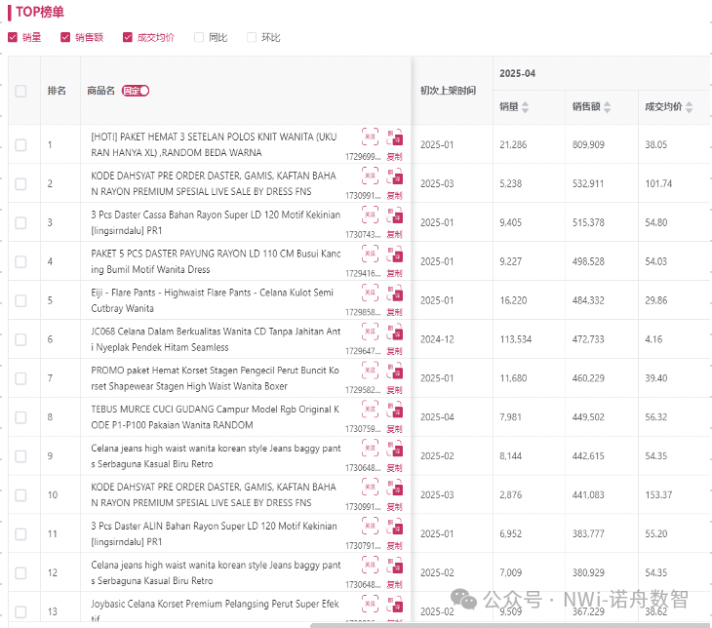The image size is (712, 628).
Task: Translate the JC068 Celana Dalam product name
Action: (x=393, y=331)
